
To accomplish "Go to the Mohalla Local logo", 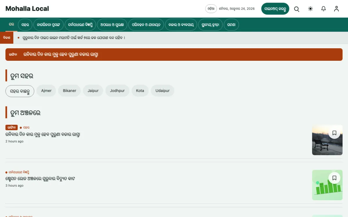I will [27, 9].
